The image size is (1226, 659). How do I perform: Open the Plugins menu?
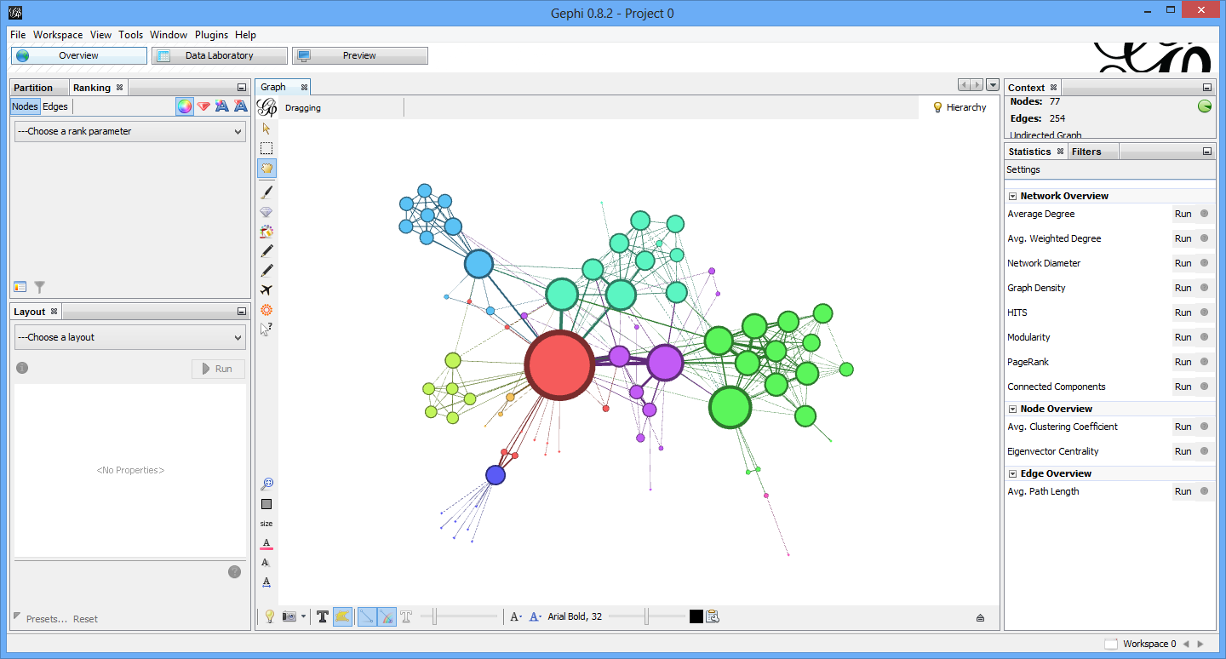pyautogui.click(x=211, y=35)
